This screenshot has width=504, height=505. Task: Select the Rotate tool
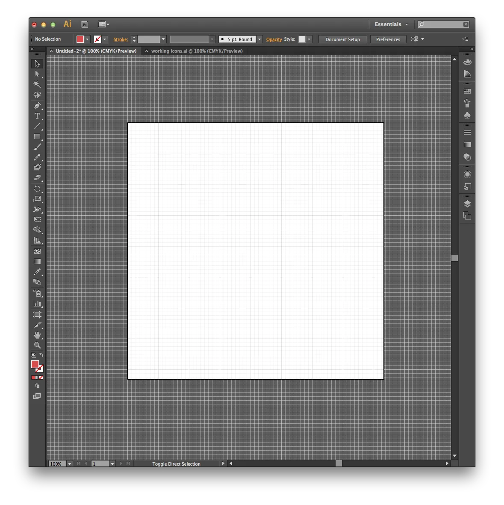(37, 189)
